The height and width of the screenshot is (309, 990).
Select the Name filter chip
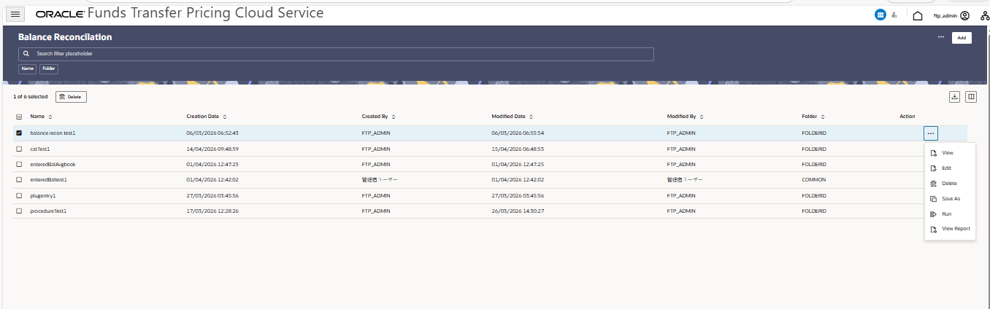pyautogui.click(x=28, y=69)
